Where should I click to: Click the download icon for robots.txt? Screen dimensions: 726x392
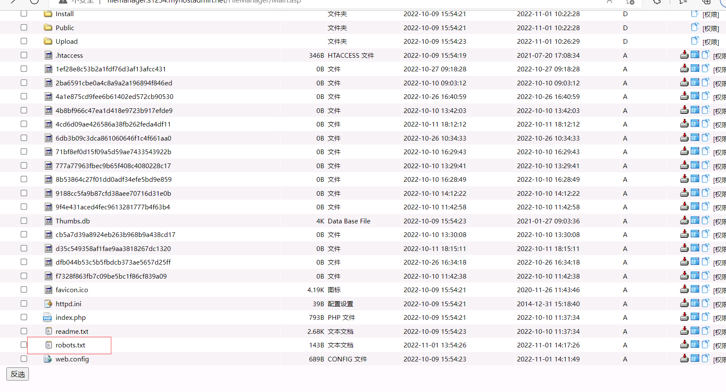click(x=684, y=344)
